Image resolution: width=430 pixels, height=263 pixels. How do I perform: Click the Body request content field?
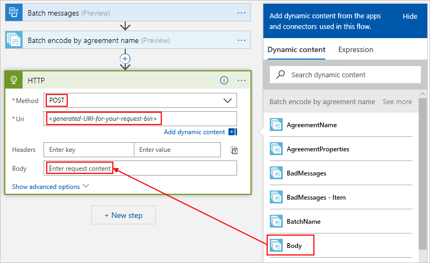(140, 169)
